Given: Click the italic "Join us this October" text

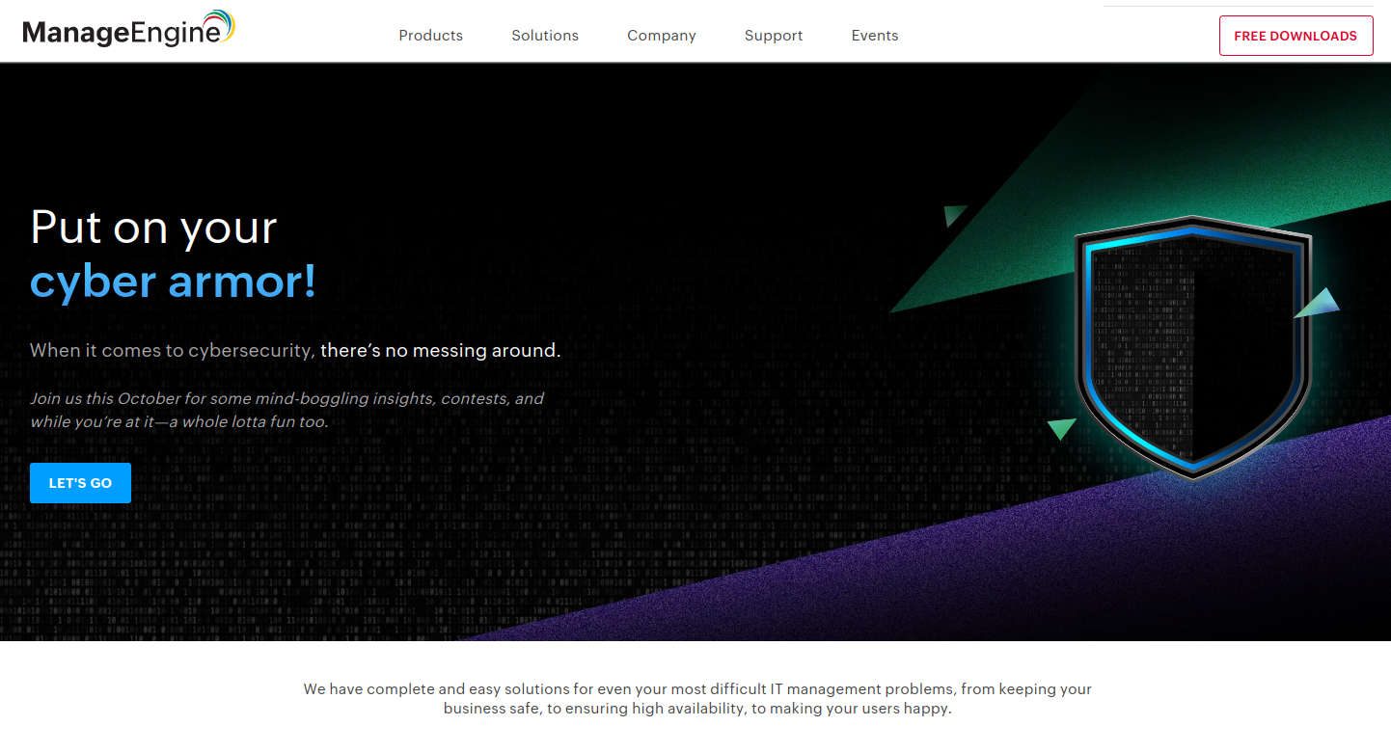Looking at the screenshot, I should pyautogui.click(x=286, y=410).
